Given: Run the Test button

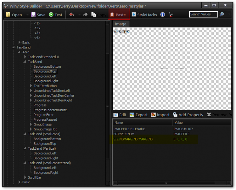Looking at the screenshot, I should pos(55,15).
